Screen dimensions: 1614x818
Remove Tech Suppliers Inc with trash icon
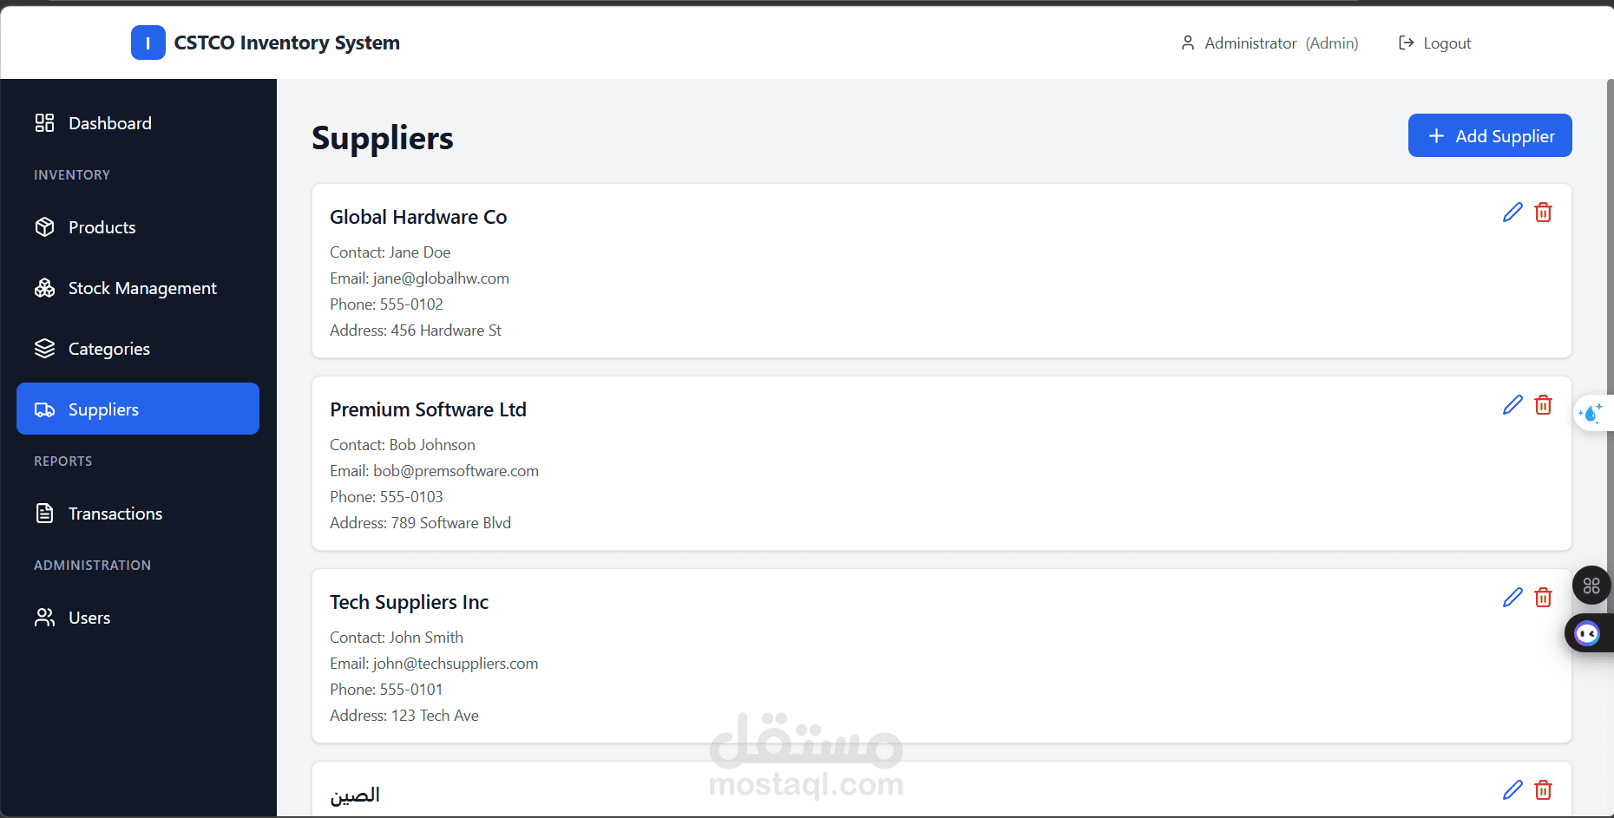pos(1543,598)
